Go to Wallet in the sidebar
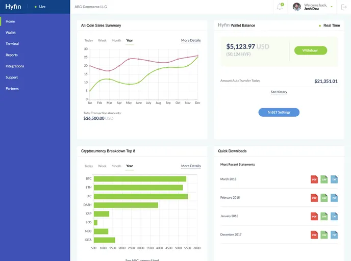The width and height of the screenshot is (351, 261). click(x=11, y=33)
